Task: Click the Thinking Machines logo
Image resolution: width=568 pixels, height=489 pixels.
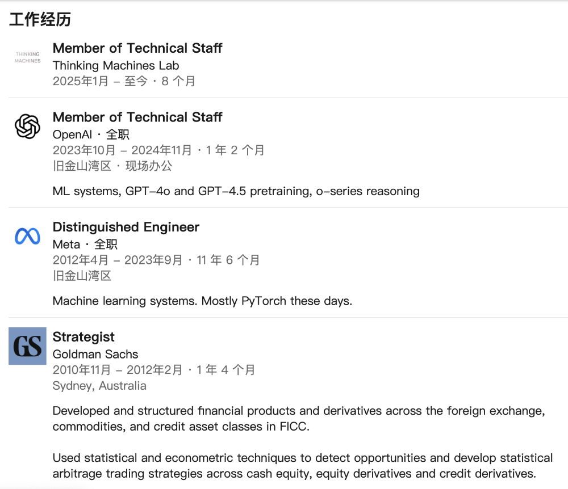Action: point(27,58)
